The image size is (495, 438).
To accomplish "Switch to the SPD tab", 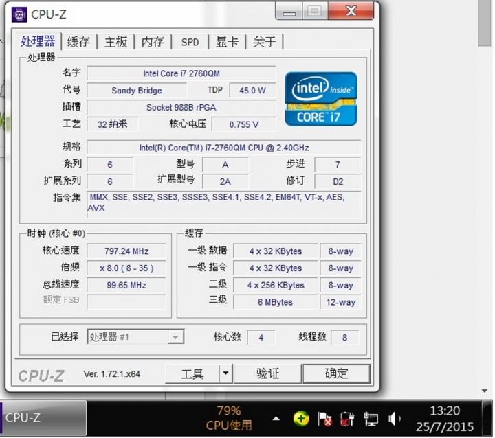I will [190, 42].
